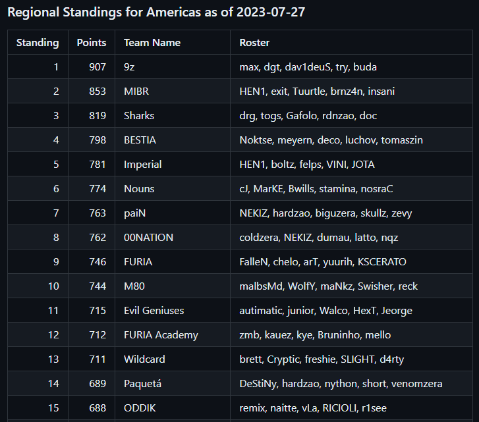
Task: Select the Imperial team row name
Action: click(x=143, y=165)
